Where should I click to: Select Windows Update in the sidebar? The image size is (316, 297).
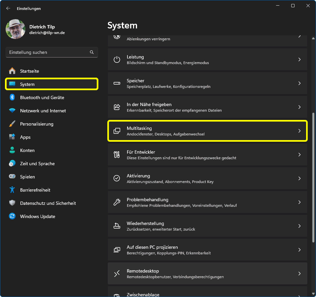37,216
